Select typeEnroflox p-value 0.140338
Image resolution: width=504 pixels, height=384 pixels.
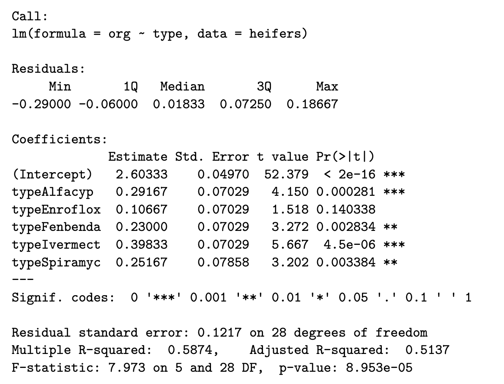(345, 210)
